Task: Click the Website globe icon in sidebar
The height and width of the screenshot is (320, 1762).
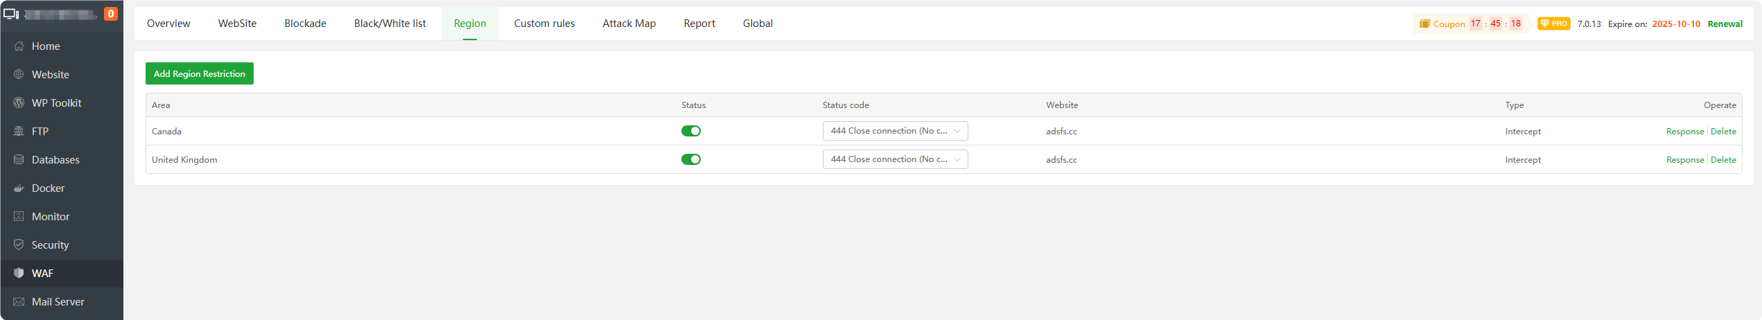Action: 19,75
